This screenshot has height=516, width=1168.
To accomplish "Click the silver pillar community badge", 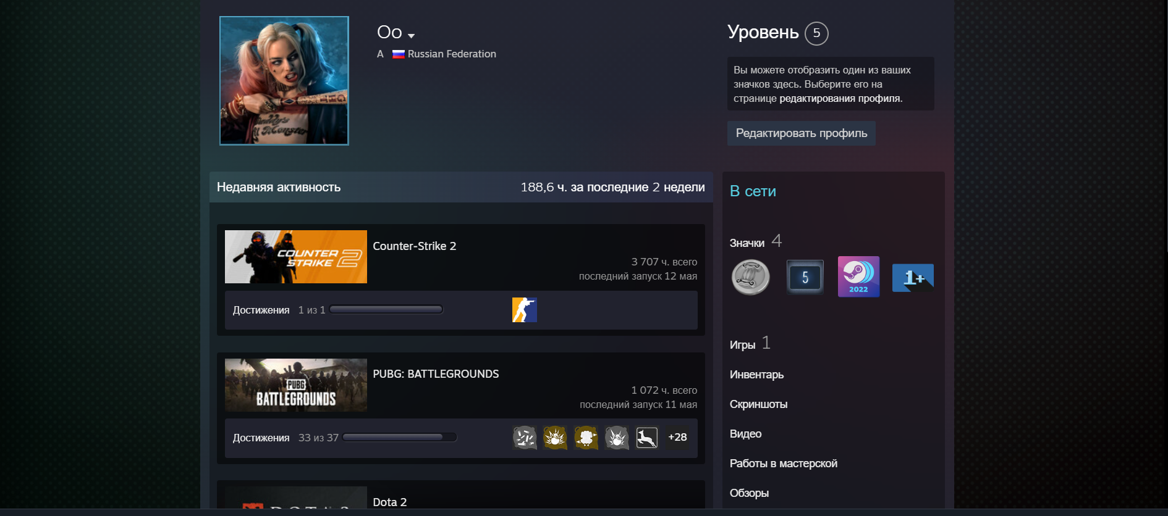I will tap(751, 277).
